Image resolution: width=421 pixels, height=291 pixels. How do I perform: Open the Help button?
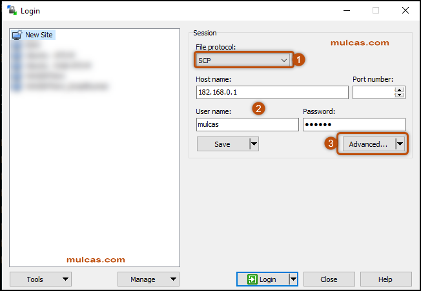click(385, 279)
